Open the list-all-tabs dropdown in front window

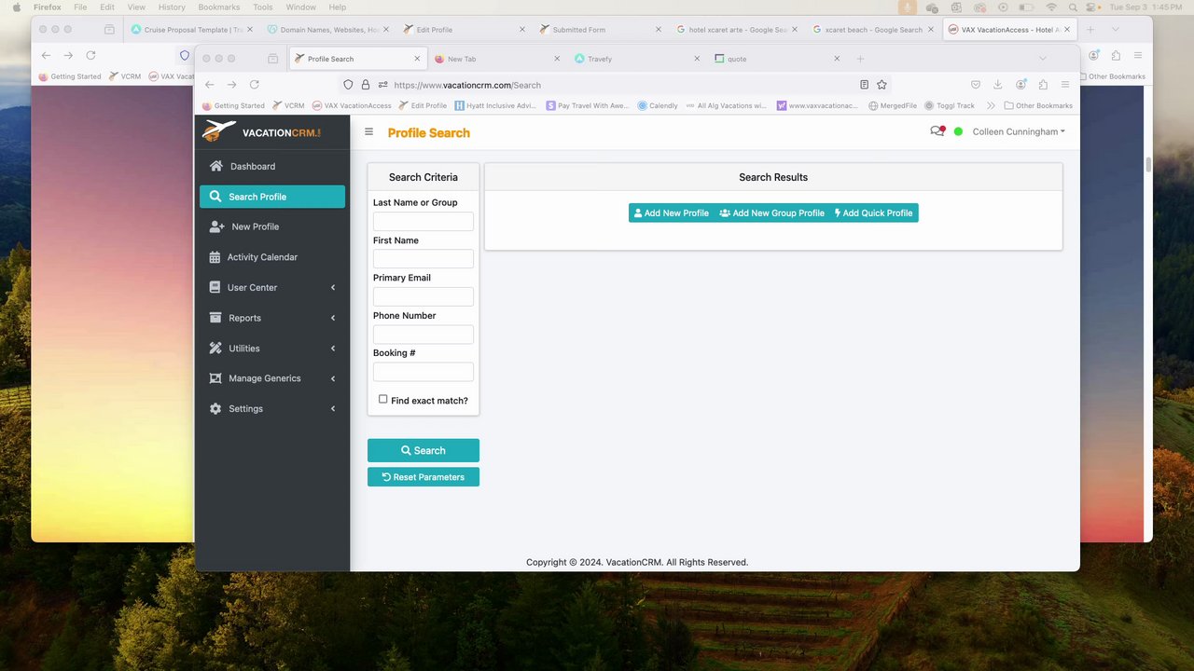1042,59
